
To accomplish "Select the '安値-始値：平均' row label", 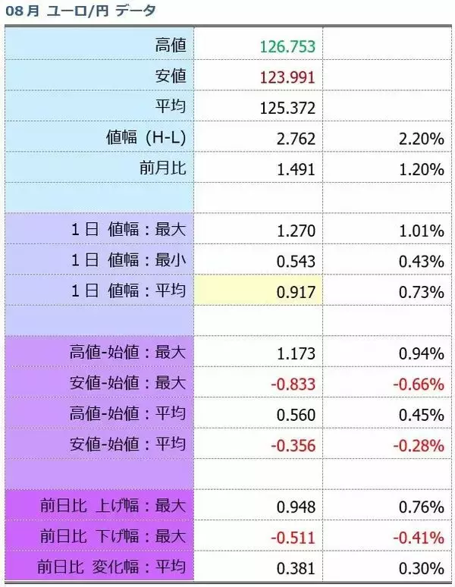I will [x=127, y=444].
